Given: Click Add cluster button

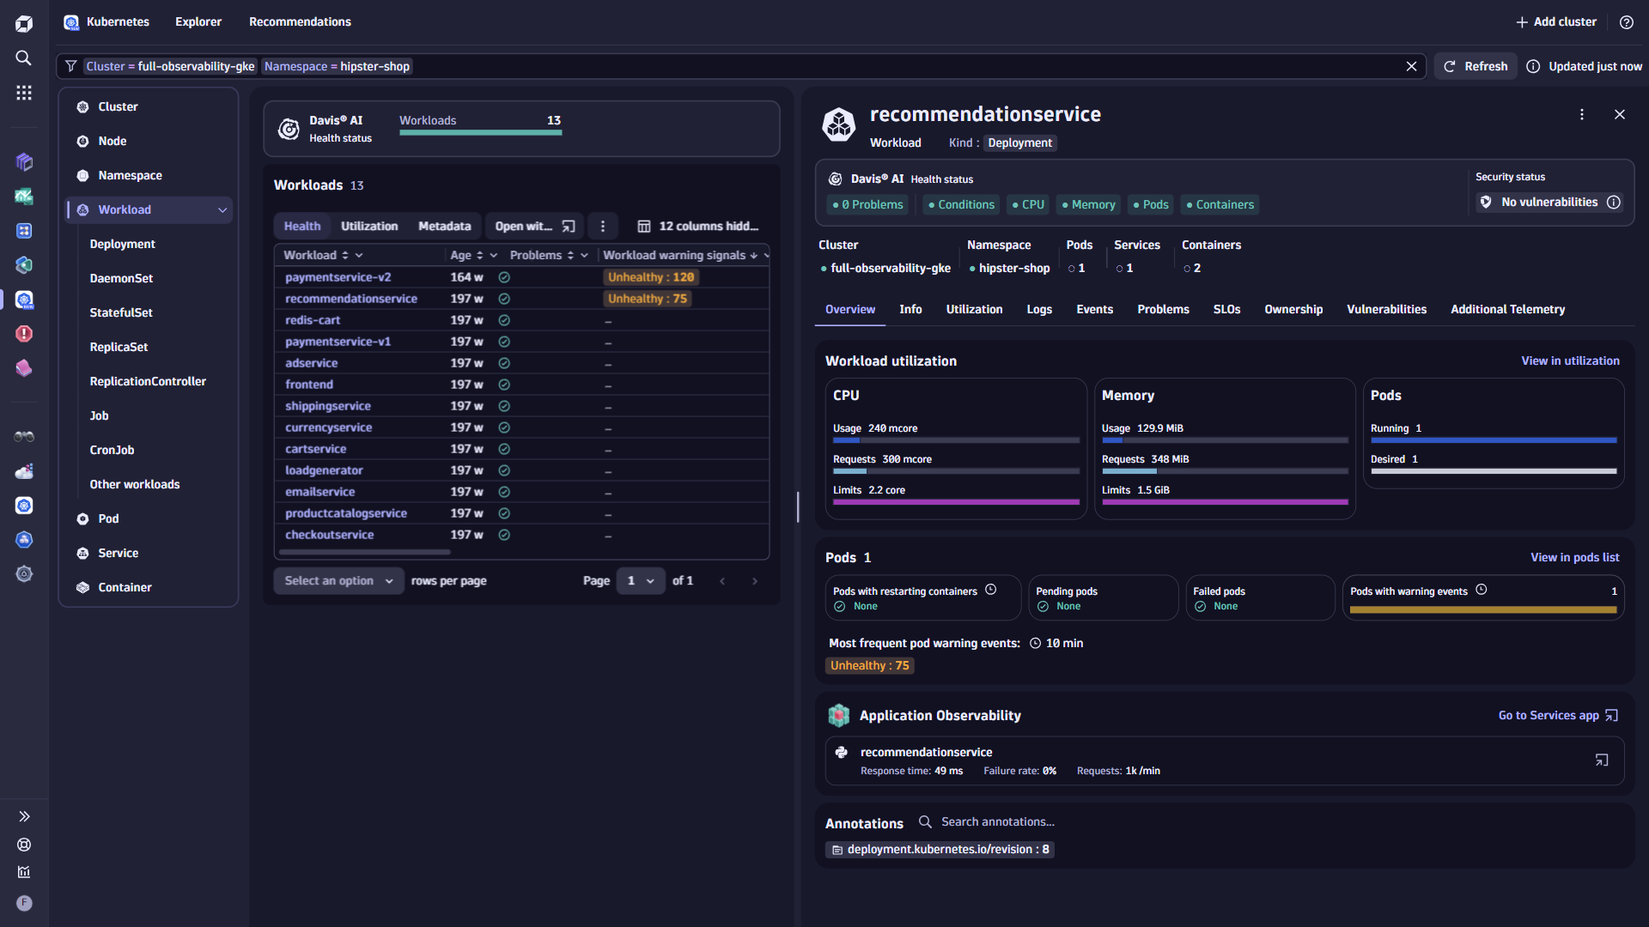Looking at the screenshot, I should click(1556, 21).
